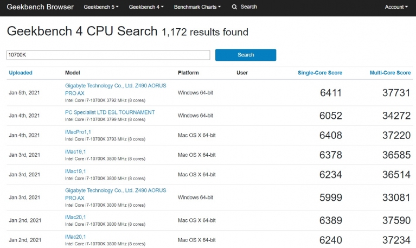Open the Jan 5th Gigabyte Z490 AORUS PRO AX result
The image size is (416, 248).
click(x=116, y=89)
